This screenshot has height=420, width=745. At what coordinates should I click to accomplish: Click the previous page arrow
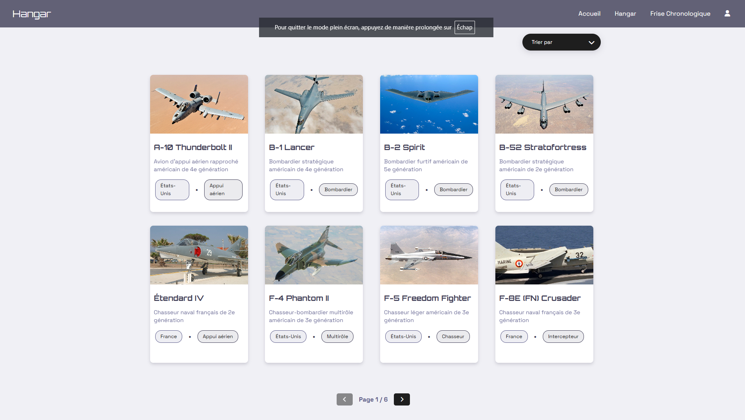344,399
